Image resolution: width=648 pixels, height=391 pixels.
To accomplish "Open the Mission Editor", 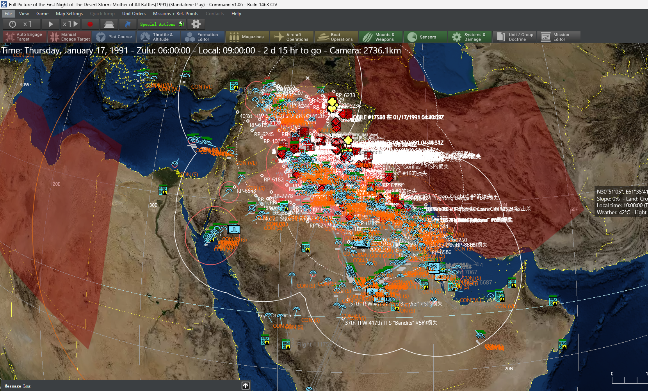I will point(559,37).
